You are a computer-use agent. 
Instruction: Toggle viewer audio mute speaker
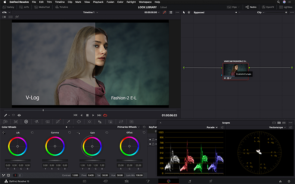pyautogui.click(x=19, y=115)
